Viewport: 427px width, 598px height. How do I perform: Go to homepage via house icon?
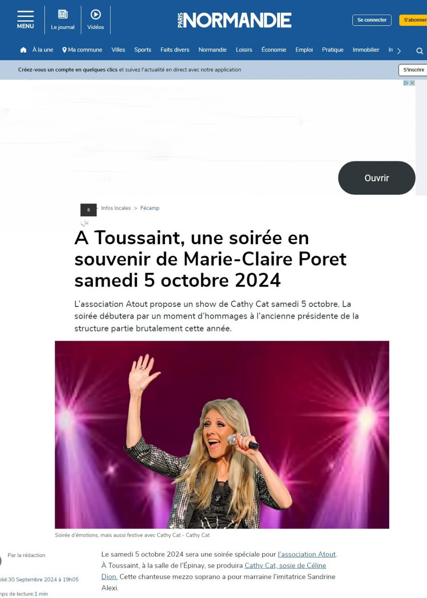[23, 50]
